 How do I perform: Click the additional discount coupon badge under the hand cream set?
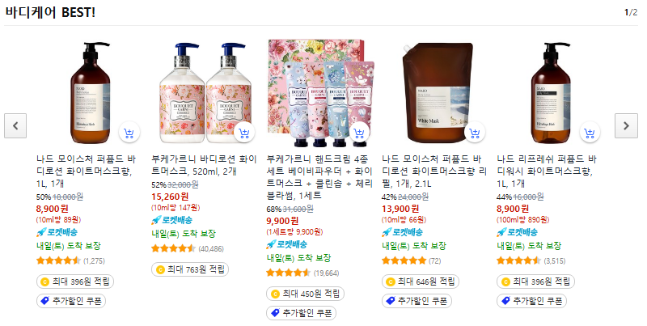click(301, 313)
